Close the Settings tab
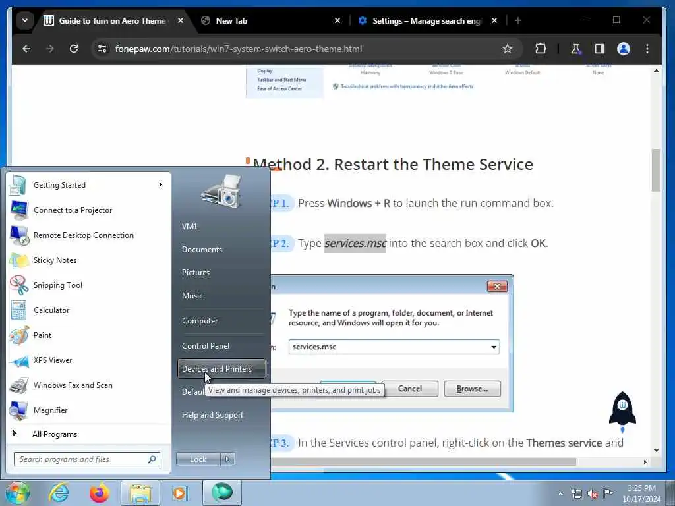 point(494,20)
